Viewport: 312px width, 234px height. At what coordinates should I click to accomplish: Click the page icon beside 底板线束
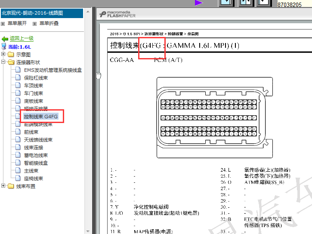pyautogui.click(x=18, y=101)
